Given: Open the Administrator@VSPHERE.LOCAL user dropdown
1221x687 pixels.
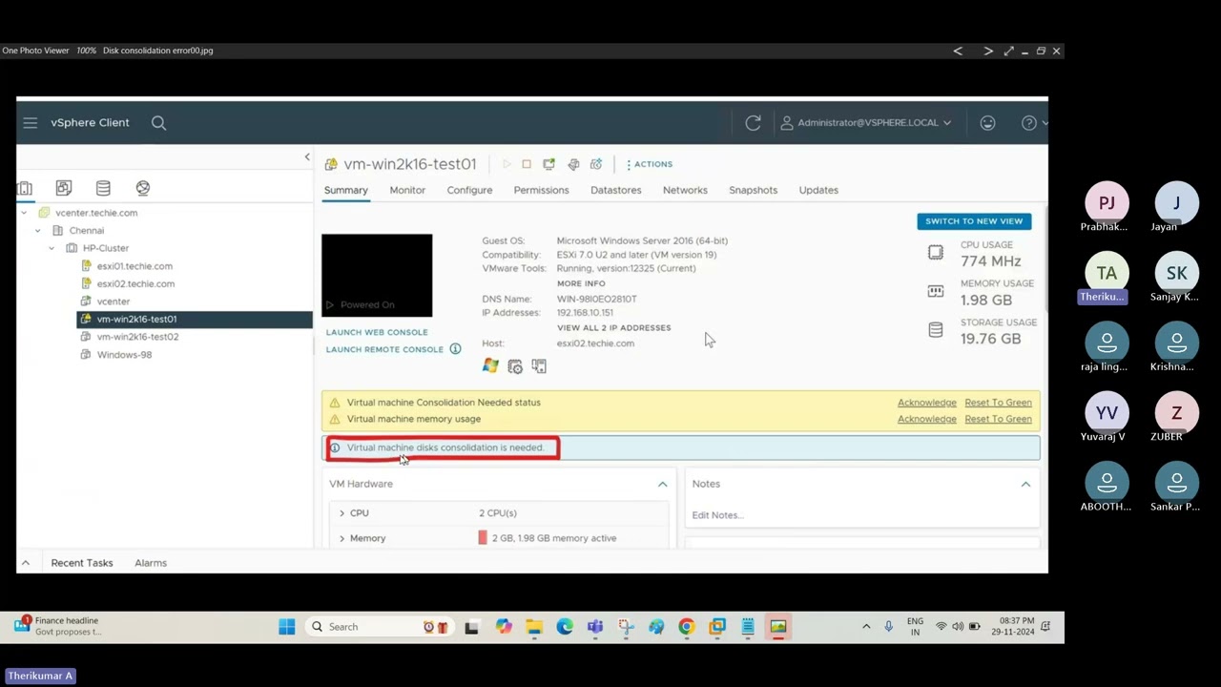Looking at the screenshot, I should (x=866, y=122).
